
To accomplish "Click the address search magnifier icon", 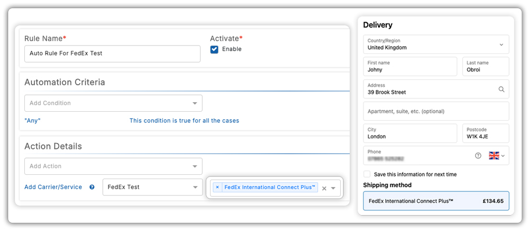I will point(501,89).
